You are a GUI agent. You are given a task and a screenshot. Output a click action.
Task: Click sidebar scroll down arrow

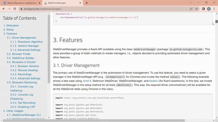pos(49,118)
